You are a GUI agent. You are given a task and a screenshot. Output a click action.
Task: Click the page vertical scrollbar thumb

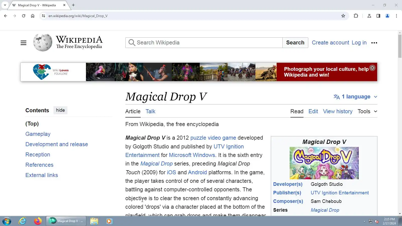400,46
